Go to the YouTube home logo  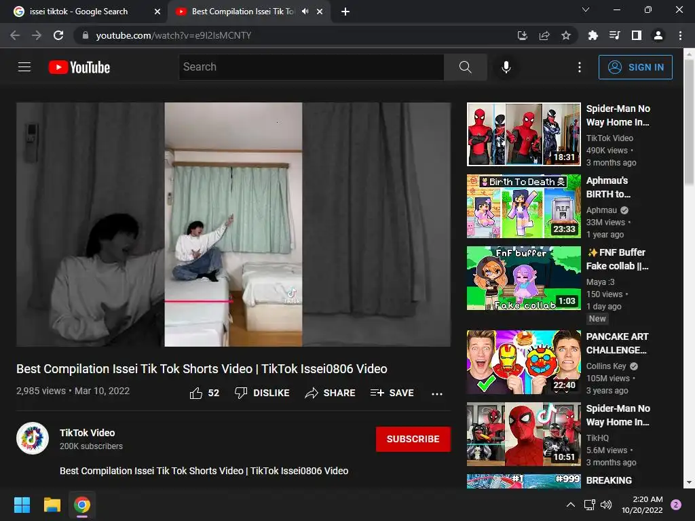tap(79, 67)
